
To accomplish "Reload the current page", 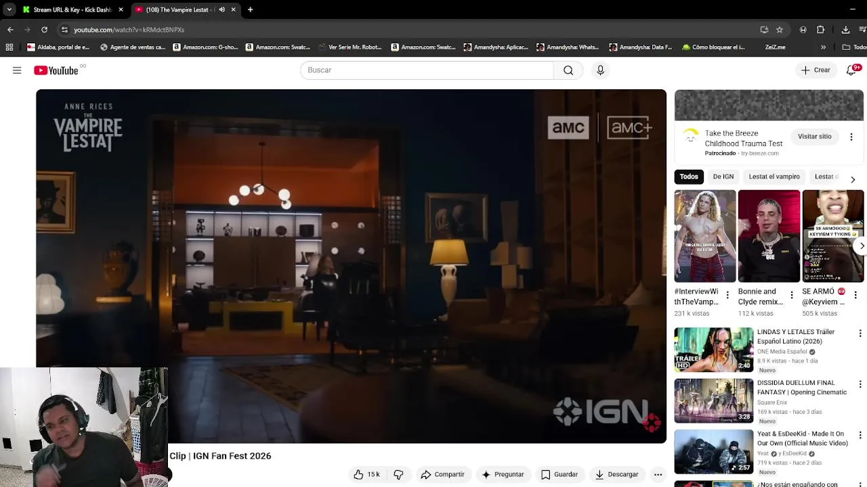I will coord(44,30).
